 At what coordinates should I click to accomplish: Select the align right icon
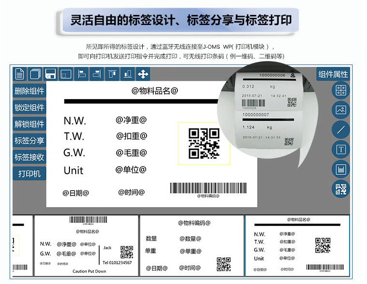97,74
